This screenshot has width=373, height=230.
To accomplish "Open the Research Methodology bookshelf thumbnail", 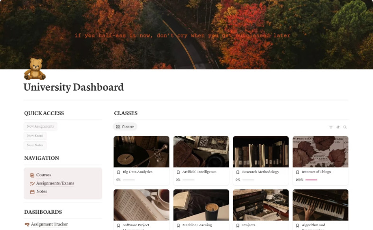I will [261, 152].
